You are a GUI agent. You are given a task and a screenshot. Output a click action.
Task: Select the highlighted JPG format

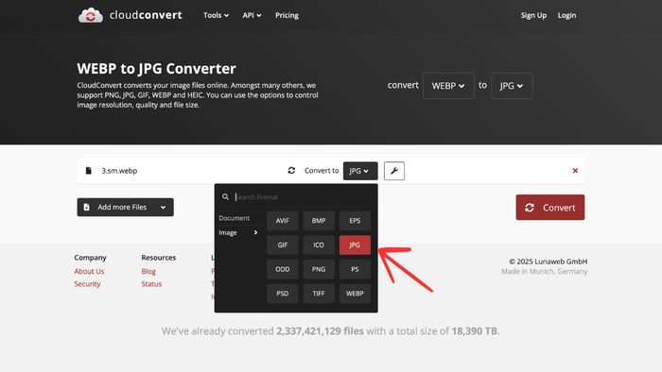(x=355, y=245)
